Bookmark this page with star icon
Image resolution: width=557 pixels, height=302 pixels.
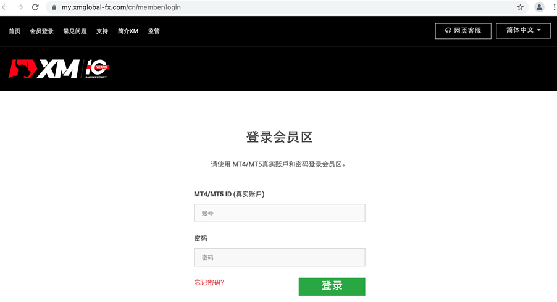pos(520,7)
